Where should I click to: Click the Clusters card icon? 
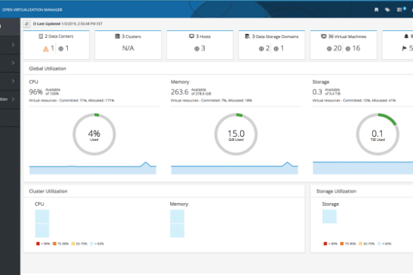click(117, 37)
